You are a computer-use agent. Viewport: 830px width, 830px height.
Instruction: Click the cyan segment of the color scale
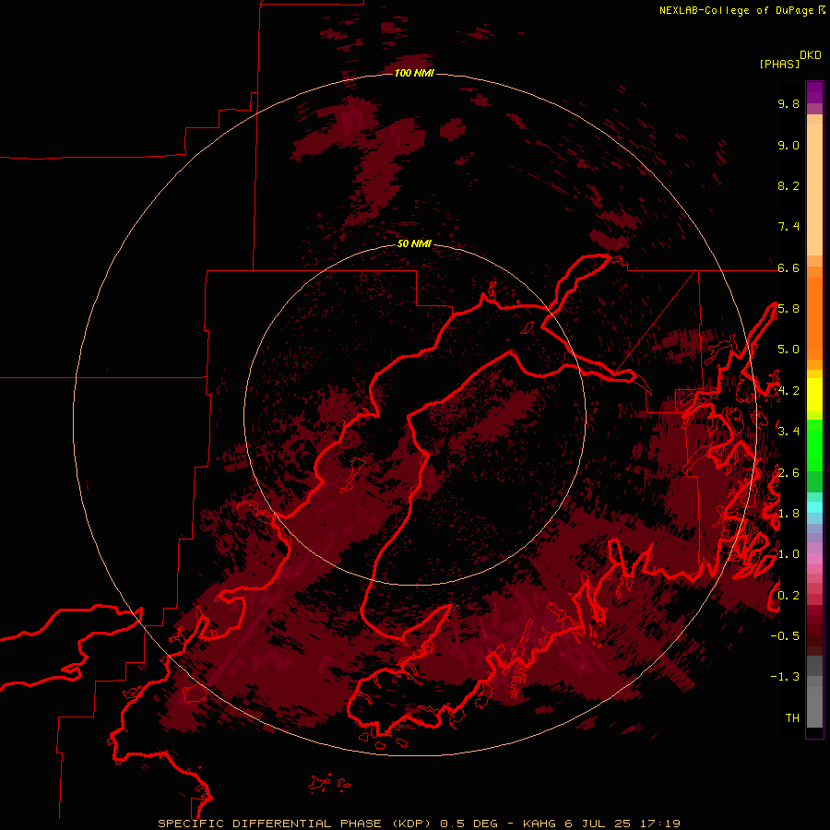[x=814, y=507]
